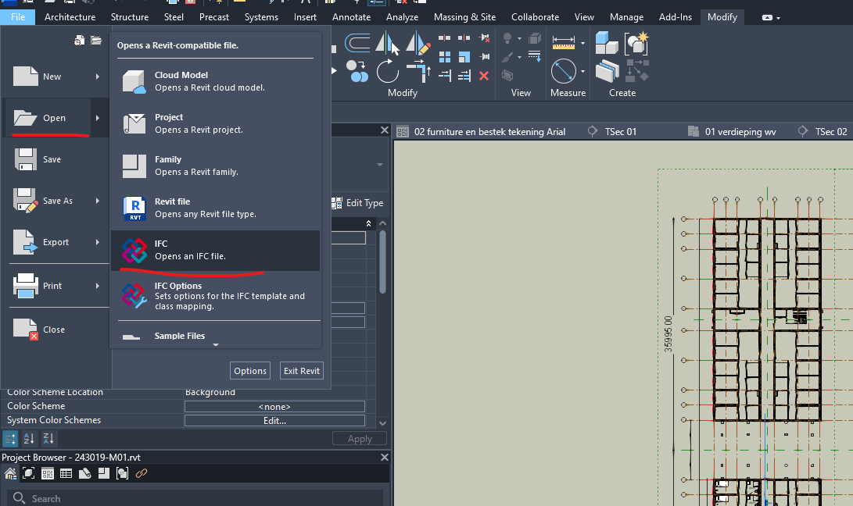853x506 pixels.
Task: Click the Edit Type button in Properties
Action: coord(359,202)
